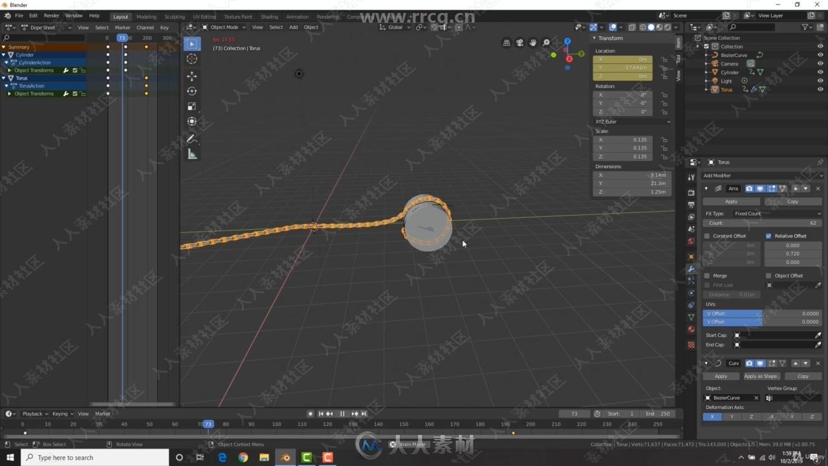
Task: Click the Windows Start button
Action: (10, 458)
